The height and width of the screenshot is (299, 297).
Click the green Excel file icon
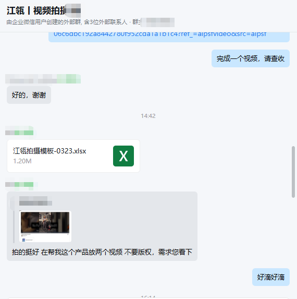pyautogui.click(x=123, y=156)
